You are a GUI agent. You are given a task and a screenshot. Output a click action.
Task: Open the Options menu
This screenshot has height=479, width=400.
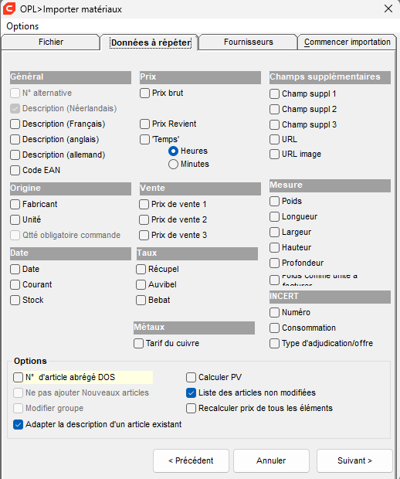pos(22,26)
